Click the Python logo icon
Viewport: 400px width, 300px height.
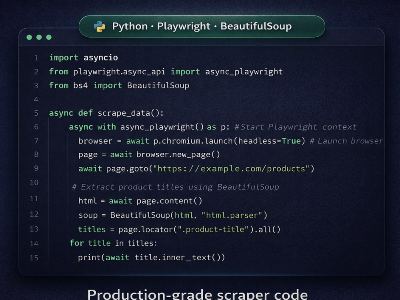coord(100,26)
